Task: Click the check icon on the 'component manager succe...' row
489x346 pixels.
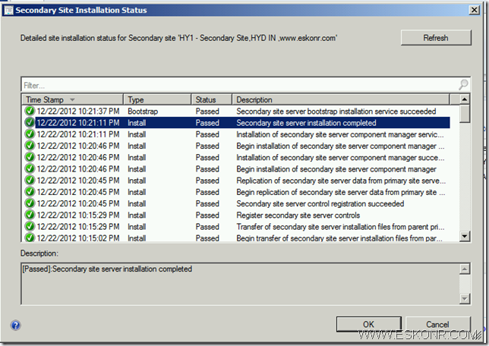Action: pyautogui.click(x=30, y=157)
